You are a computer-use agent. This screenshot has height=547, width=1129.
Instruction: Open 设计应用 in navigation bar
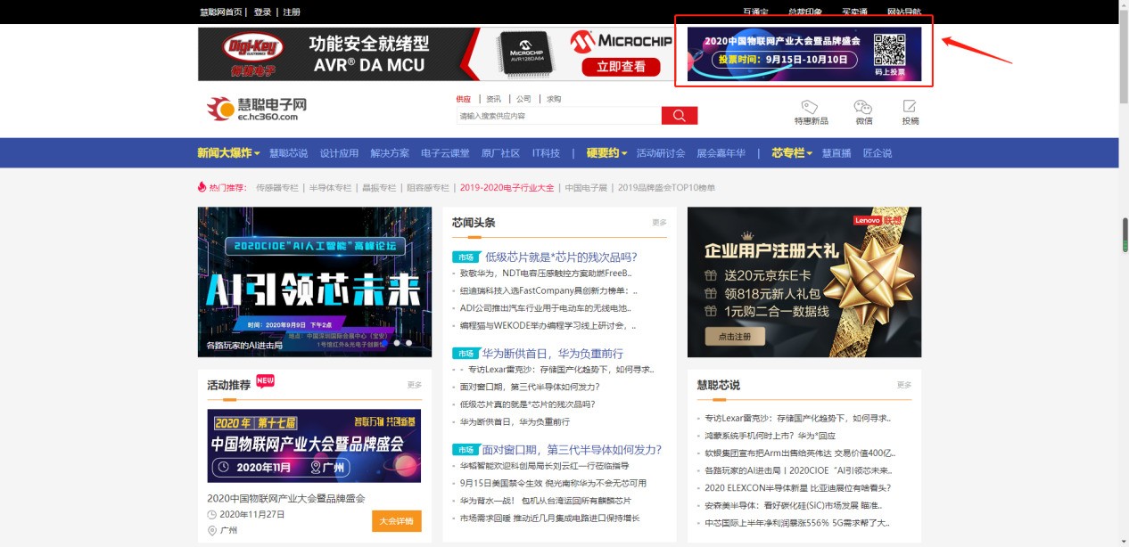(339, 153)
